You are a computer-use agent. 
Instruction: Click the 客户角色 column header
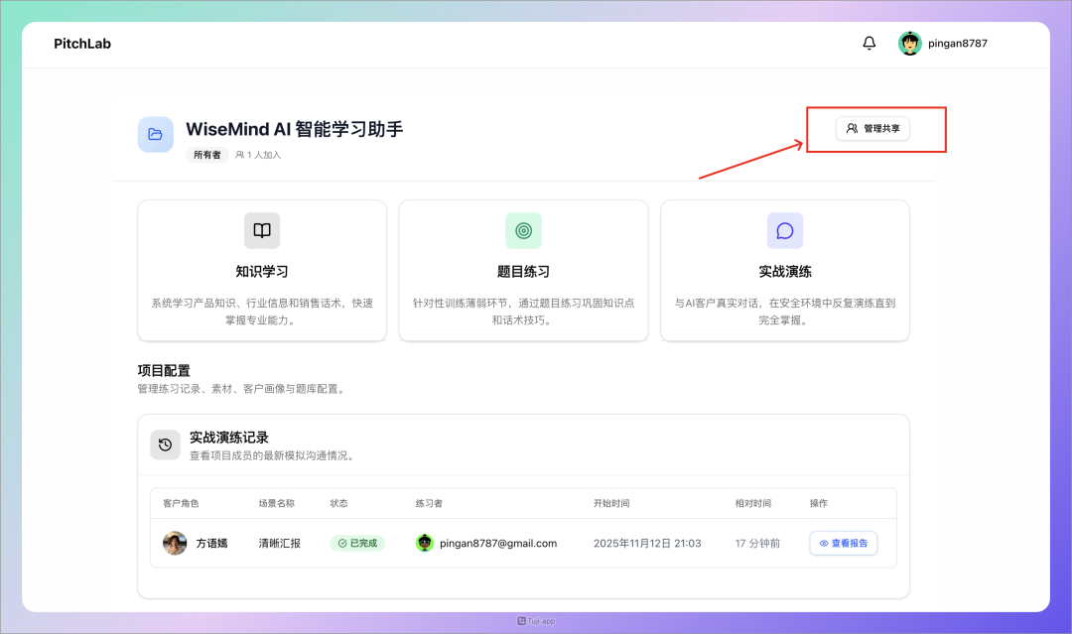tap(182, 503)
